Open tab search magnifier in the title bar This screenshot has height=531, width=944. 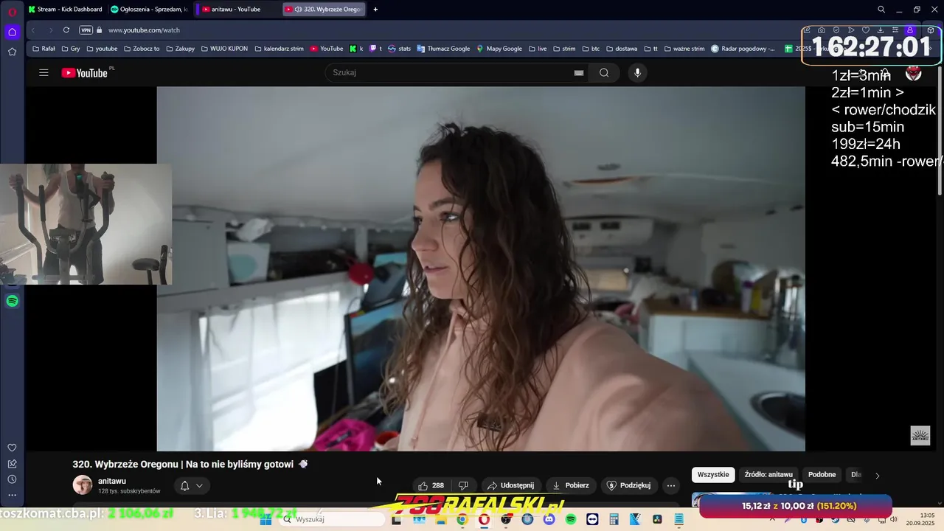881,10
